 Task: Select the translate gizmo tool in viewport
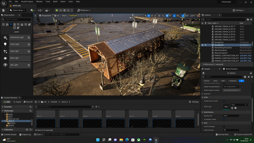coord(148,16)
